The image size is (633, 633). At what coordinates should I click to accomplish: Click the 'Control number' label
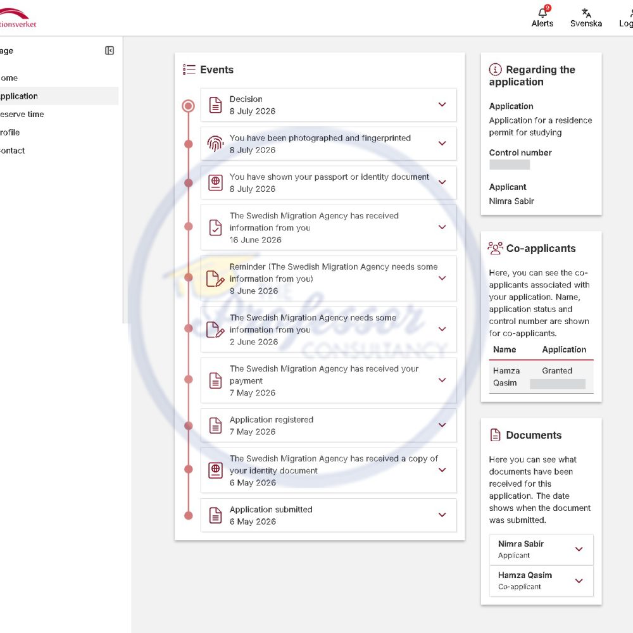[x=520, y=153]
